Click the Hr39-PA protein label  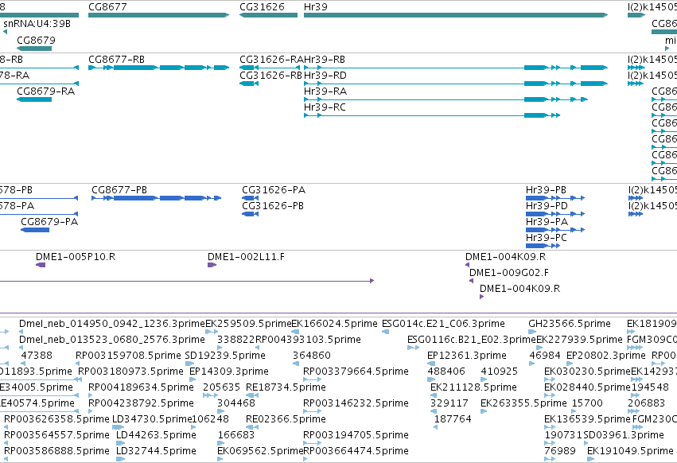[x=547, y=222]
